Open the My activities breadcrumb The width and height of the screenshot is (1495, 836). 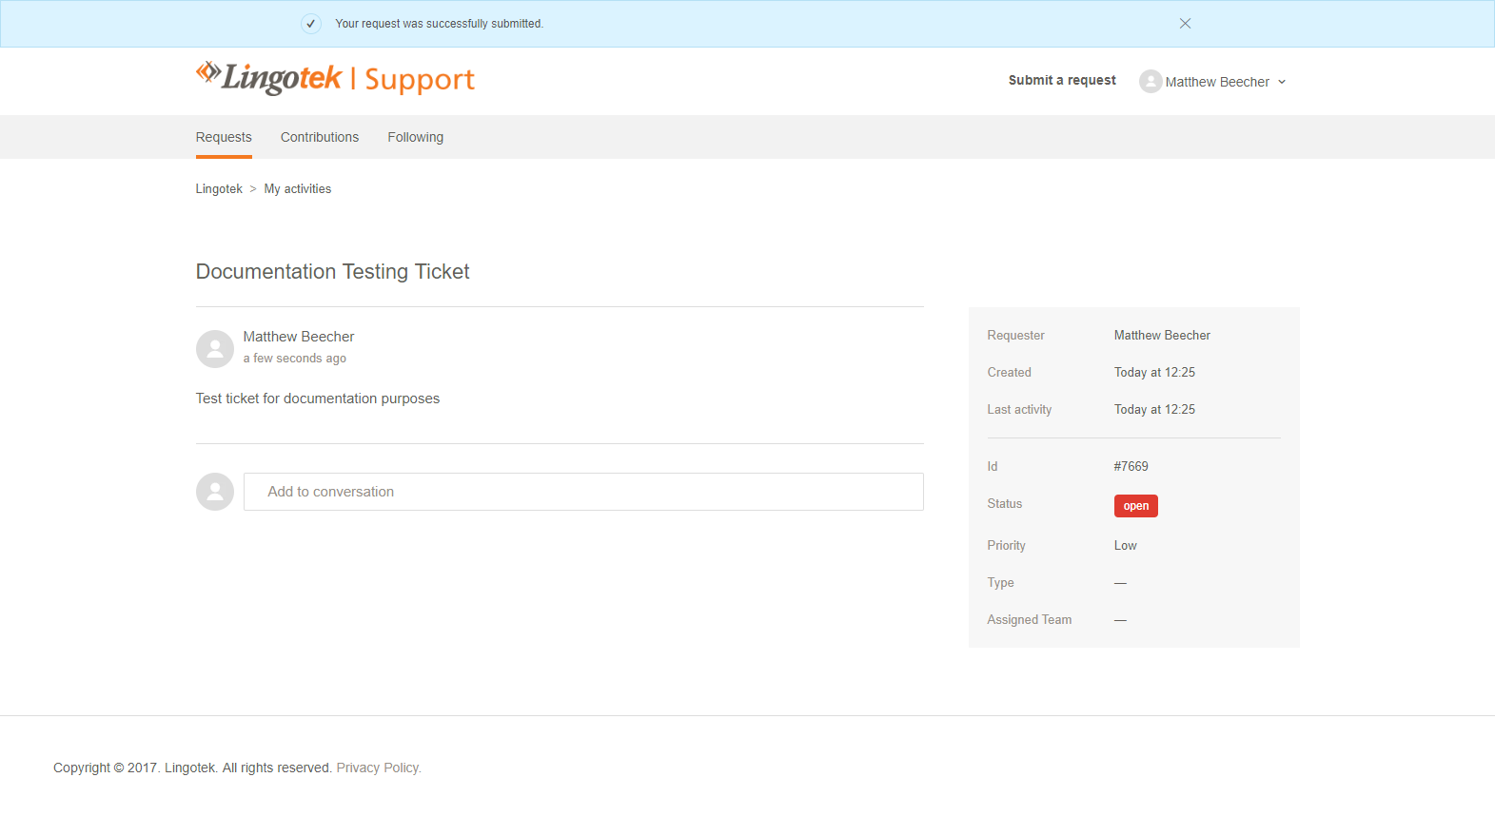298,189
